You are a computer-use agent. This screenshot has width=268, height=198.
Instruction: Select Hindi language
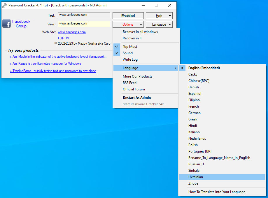click(222, 126)
